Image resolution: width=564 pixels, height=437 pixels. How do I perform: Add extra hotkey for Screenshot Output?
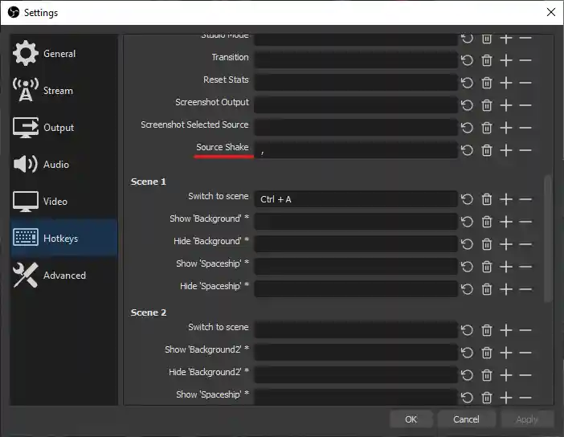pyautogui.click(x=506, y=105)
